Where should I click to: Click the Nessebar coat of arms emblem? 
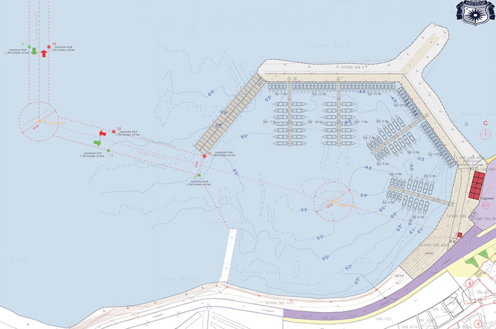(475, 10)
